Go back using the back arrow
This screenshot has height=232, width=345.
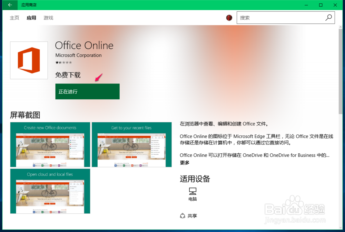coord(10,5)
